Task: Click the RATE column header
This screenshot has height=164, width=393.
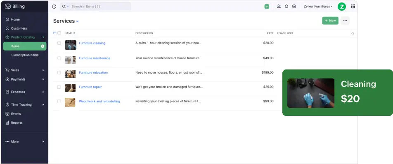Action: coord(270,33)
